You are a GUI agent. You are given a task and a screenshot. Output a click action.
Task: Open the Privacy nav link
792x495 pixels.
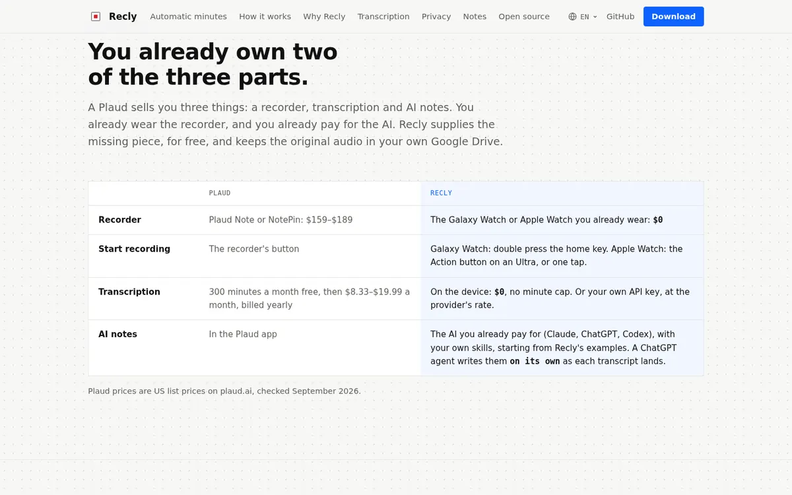coord(436,16)
